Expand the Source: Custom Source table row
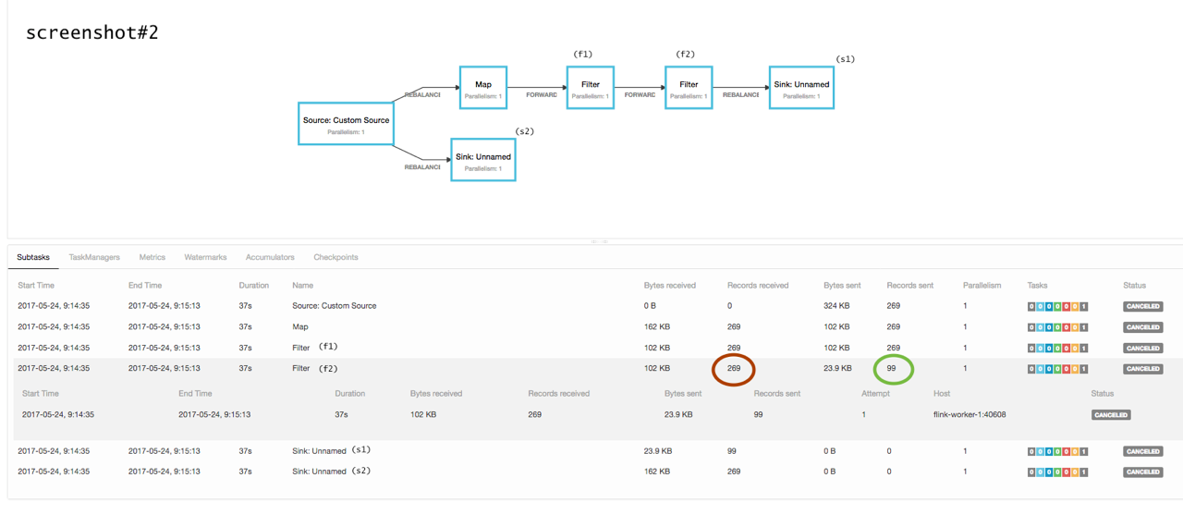The height and width of the screenshot is (515, 1183). click(x=334, y=306)
